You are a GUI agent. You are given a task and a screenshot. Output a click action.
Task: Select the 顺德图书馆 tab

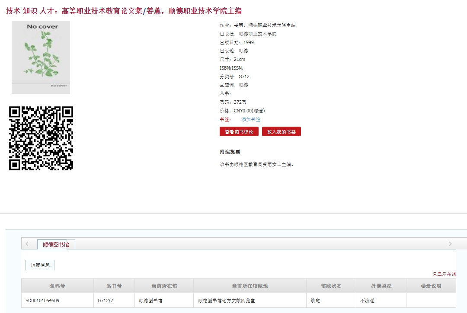click(x=56, y=245)
